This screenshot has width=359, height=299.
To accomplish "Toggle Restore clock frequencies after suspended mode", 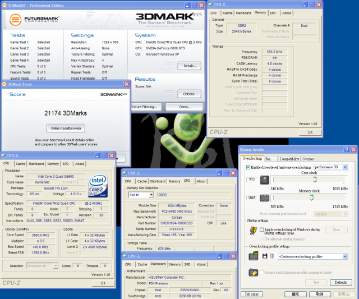I will point(261,273).
